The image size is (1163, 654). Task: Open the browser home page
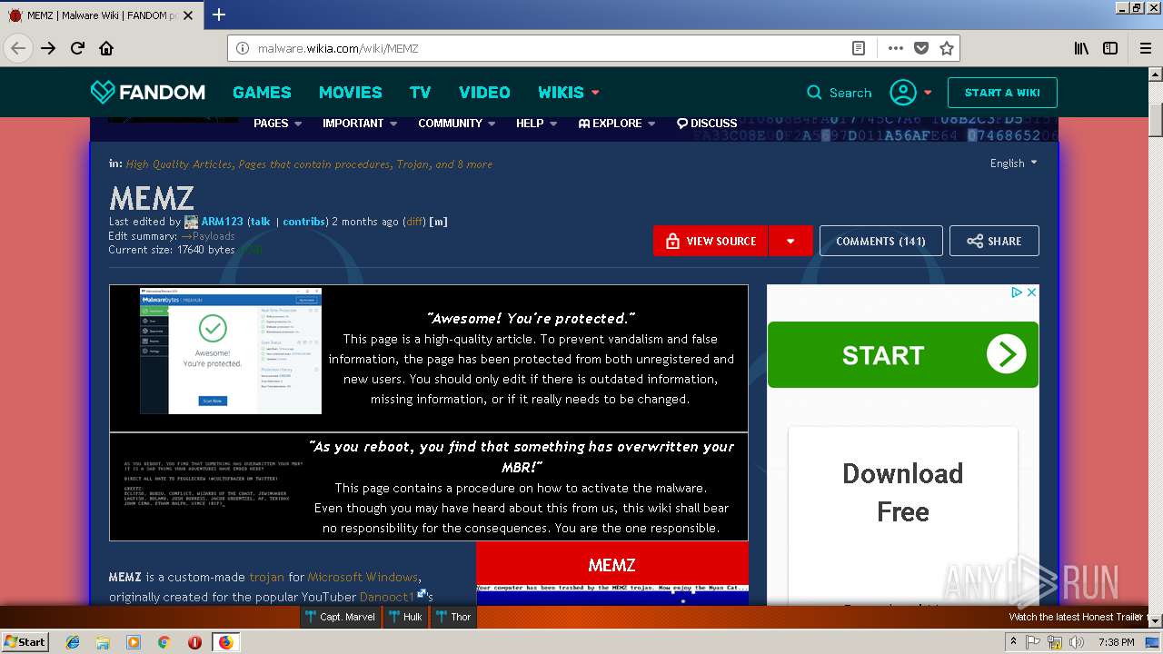[x=106, y=48]
